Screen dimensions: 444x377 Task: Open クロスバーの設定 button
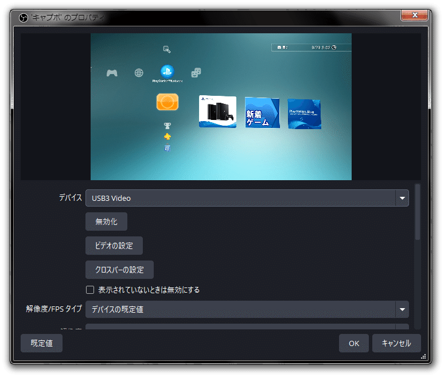[119, 270]
